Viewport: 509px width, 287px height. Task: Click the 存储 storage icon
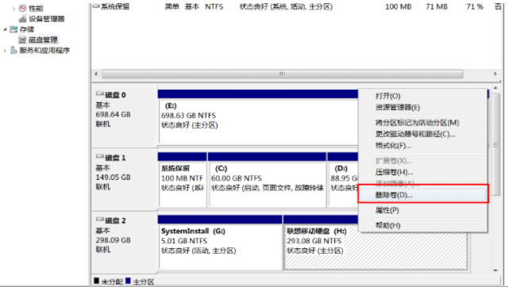13,29
